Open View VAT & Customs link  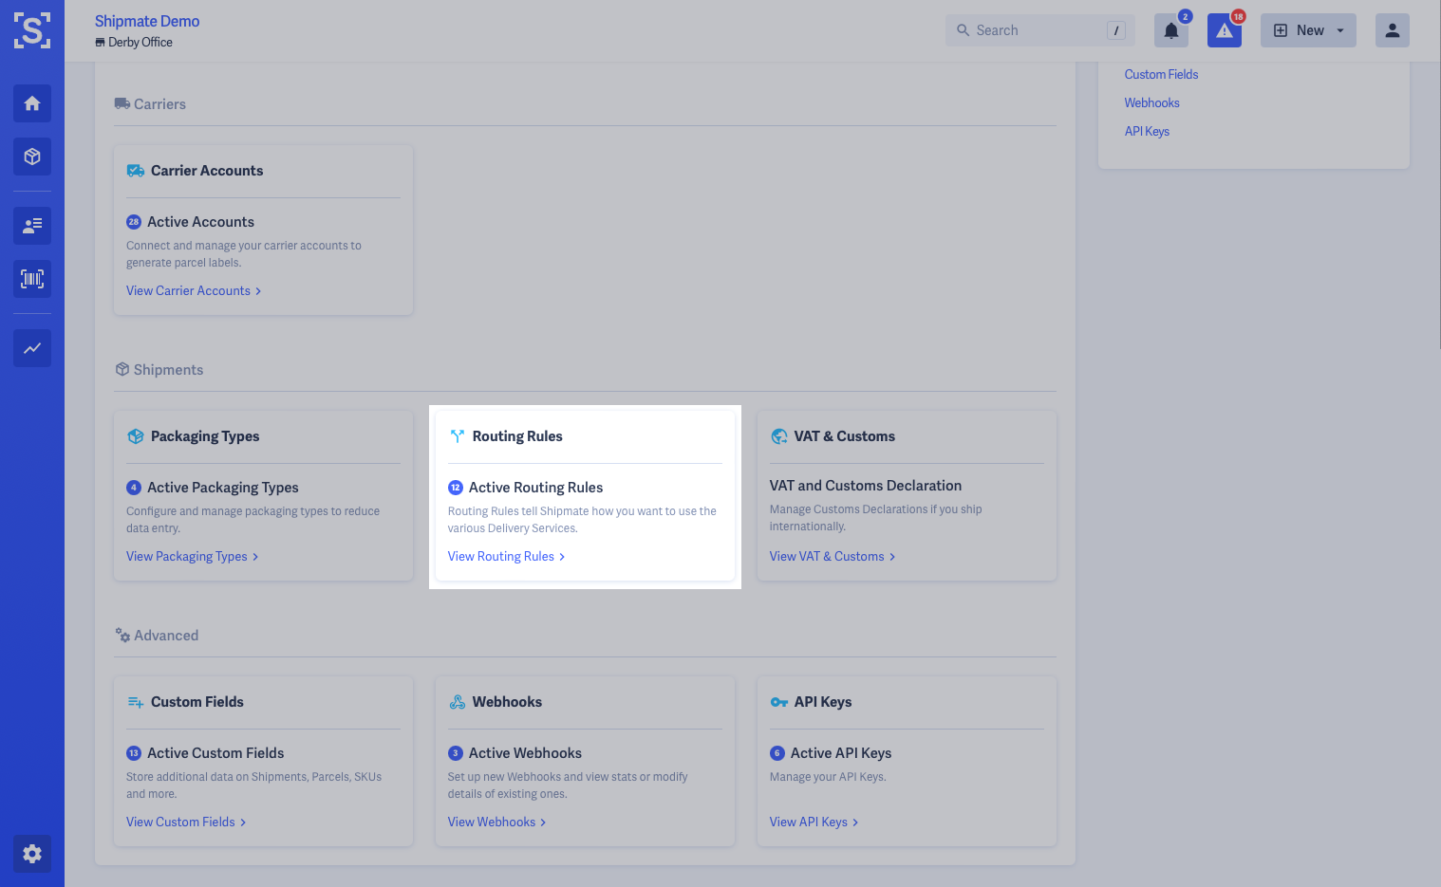[x=833, y=557]
